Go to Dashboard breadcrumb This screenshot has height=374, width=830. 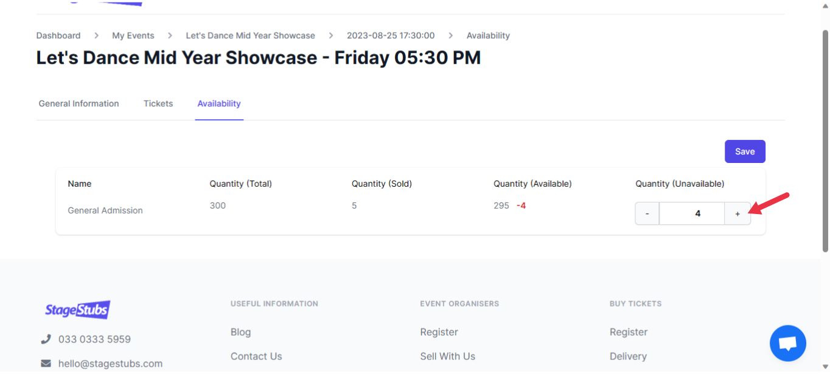point(58,36)
